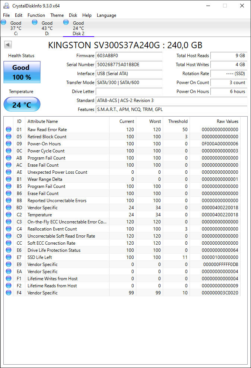The height and width of the screenshot is (368, 251).
Task: Click status orb for attribute B5
Action: point(9,186)
